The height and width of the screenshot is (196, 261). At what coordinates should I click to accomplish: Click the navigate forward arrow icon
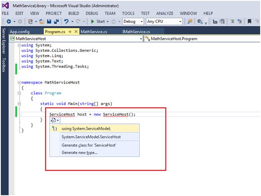20,22
